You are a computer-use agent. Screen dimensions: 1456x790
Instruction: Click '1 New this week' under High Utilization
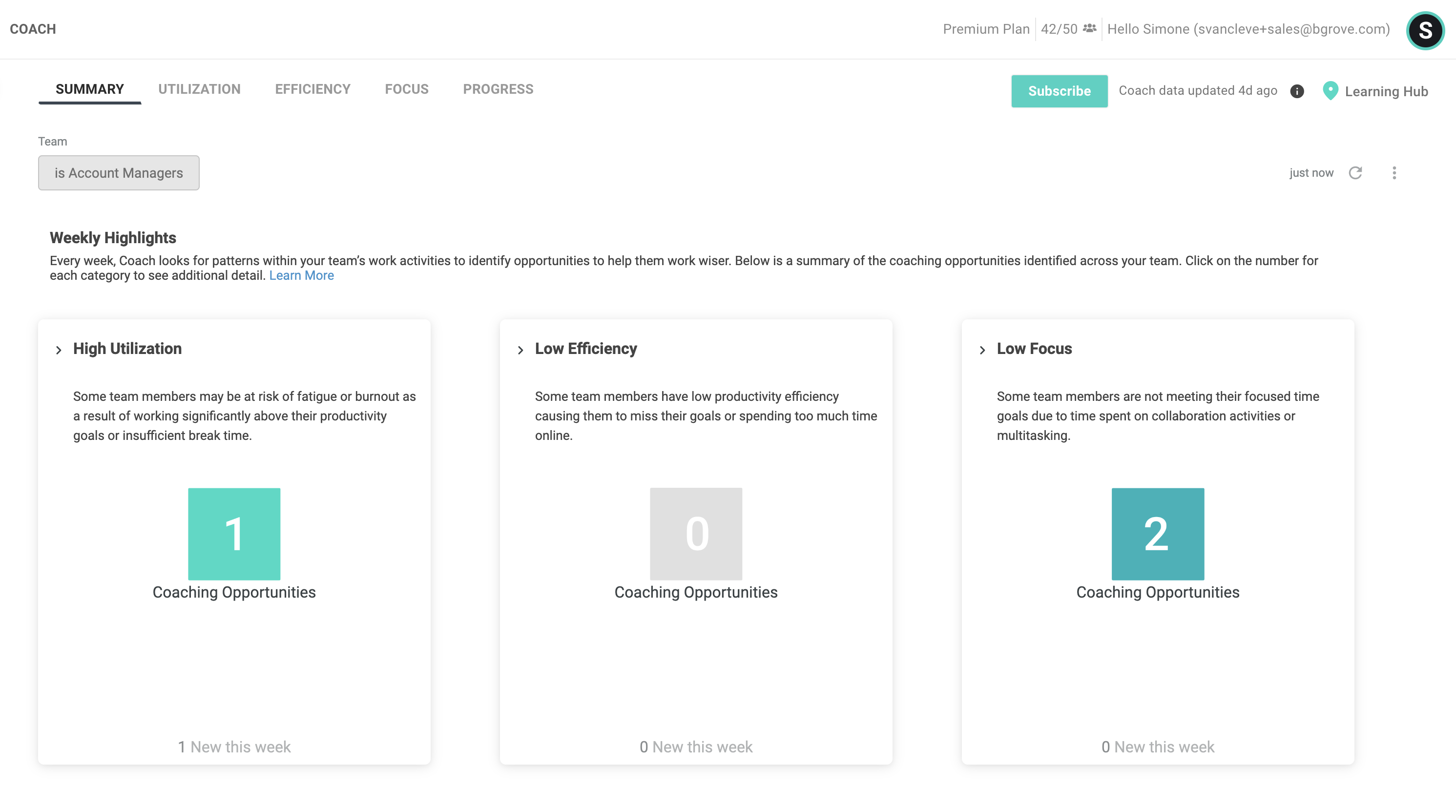(x=234, y=747)
